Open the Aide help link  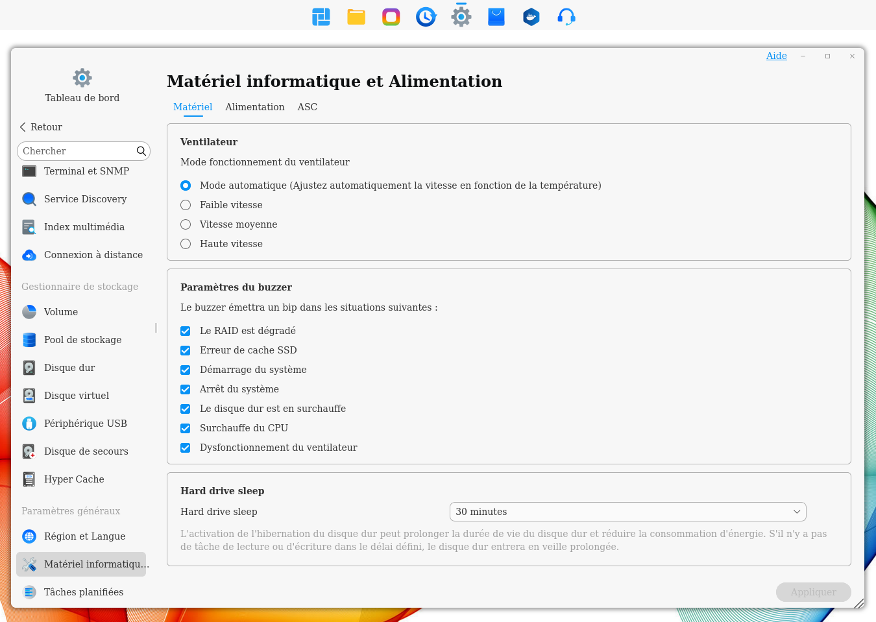[x=776, y=56]
